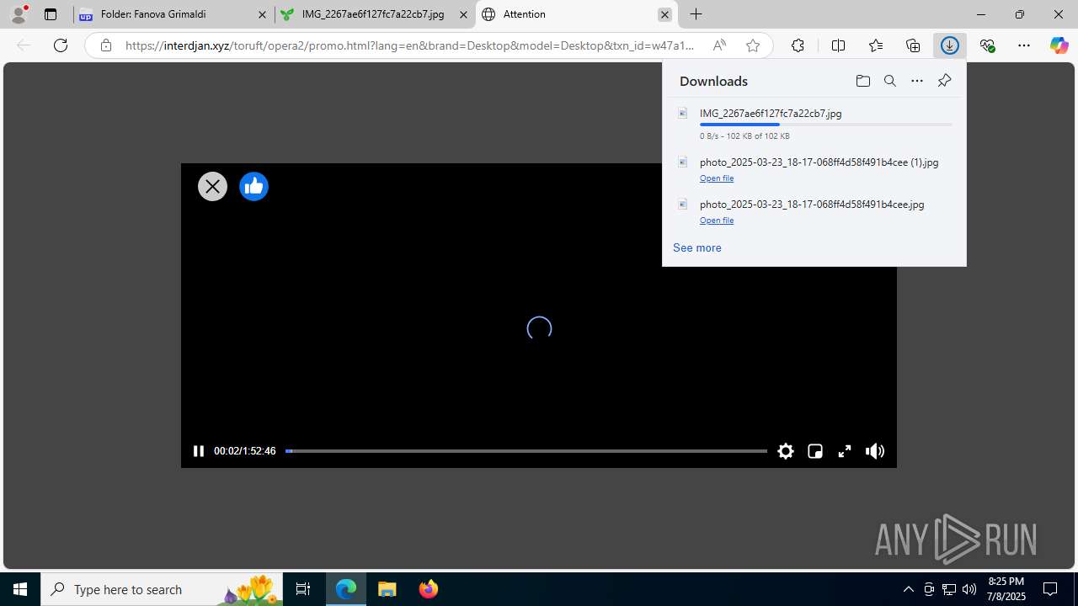This screenshot has width=1078, height=606.
Task: Click See more in Downloads
Action: point(697,247)
